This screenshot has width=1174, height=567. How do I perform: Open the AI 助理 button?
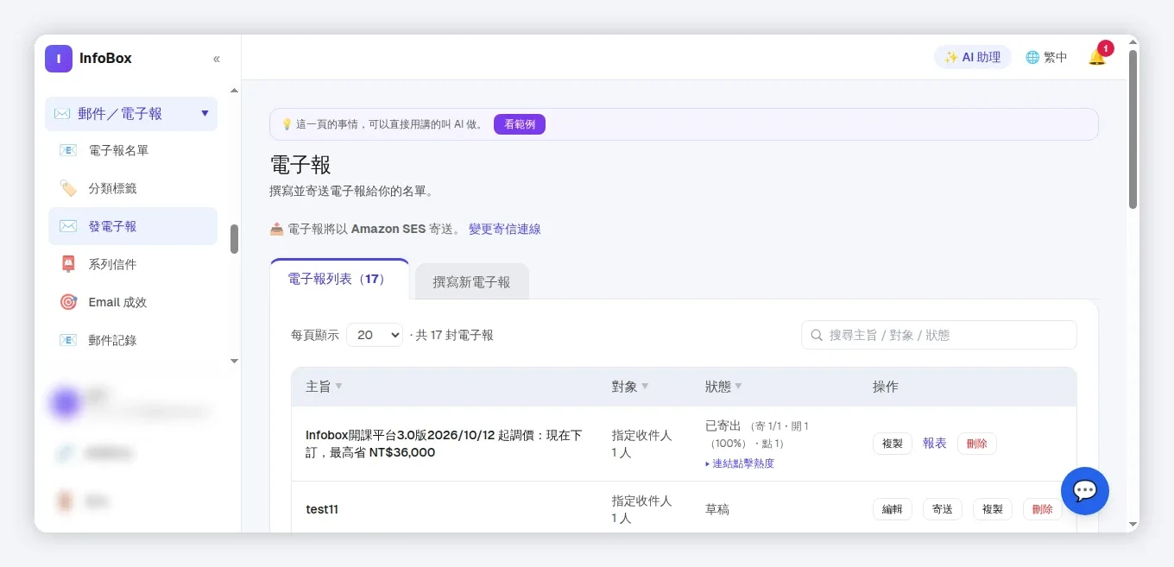coord(972,57)
